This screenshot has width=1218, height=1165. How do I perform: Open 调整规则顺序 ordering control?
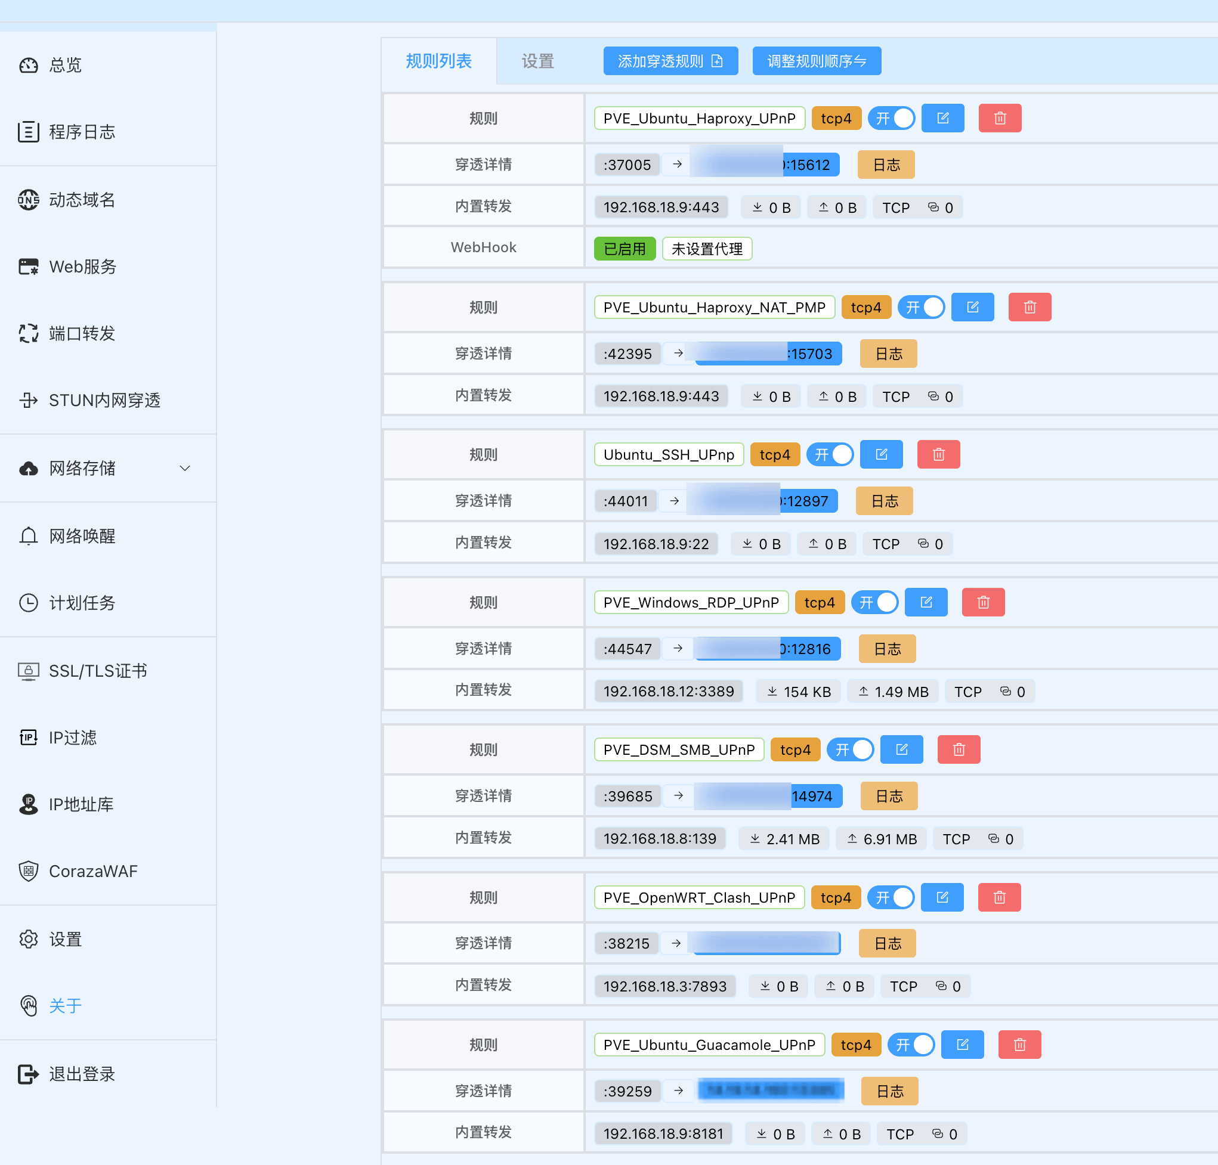[x=817, y=60]
